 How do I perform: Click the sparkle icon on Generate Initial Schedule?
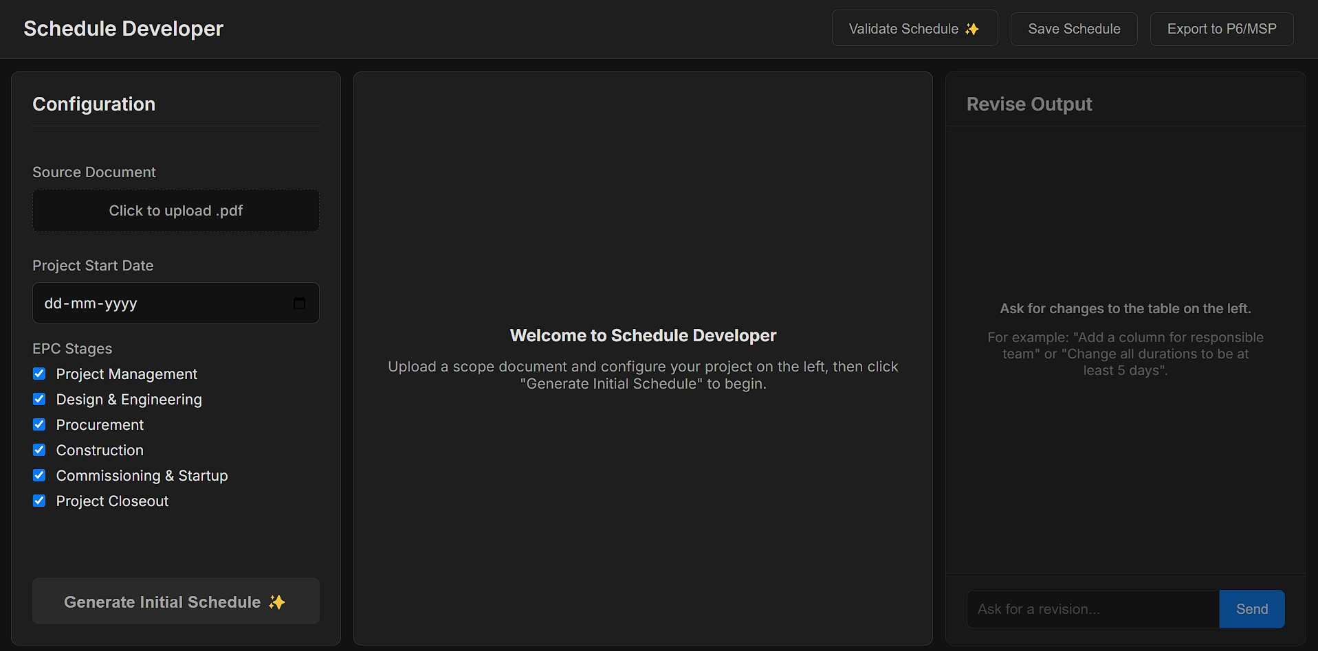[276, 602]
